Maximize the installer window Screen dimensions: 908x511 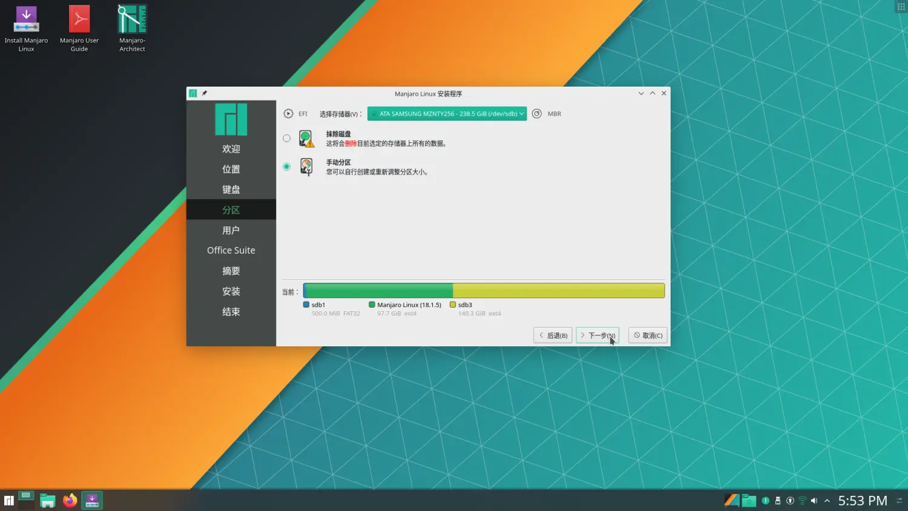point(653,93)
